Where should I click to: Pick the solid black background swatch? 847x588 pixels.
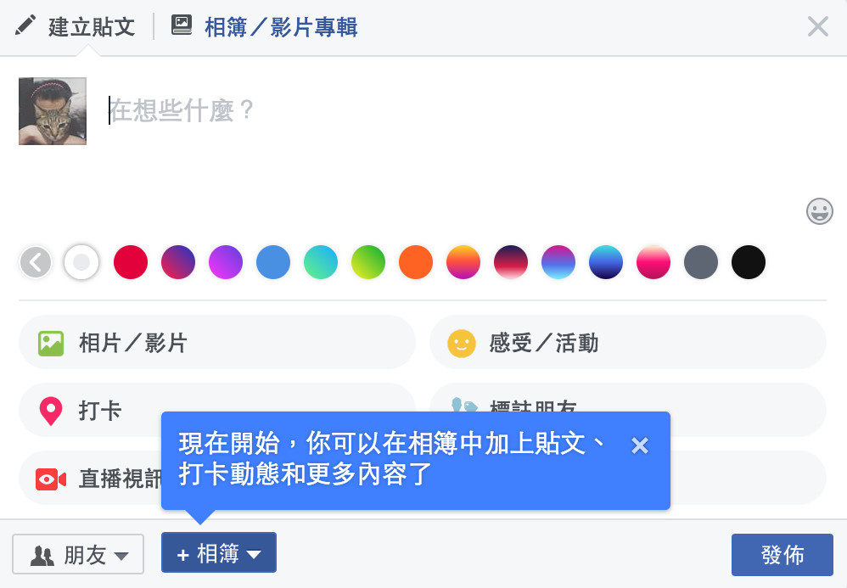click(749, 262)
